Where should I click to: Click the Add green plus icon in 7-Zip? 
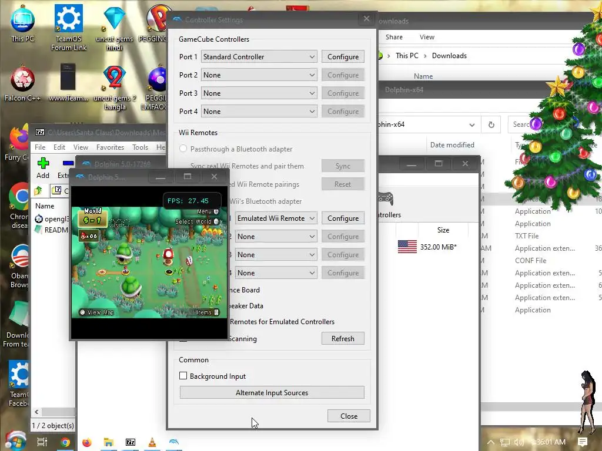[43, 163]
